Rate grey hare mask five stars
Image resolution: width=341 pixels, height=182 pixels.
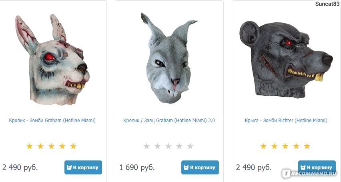[190, 146]
